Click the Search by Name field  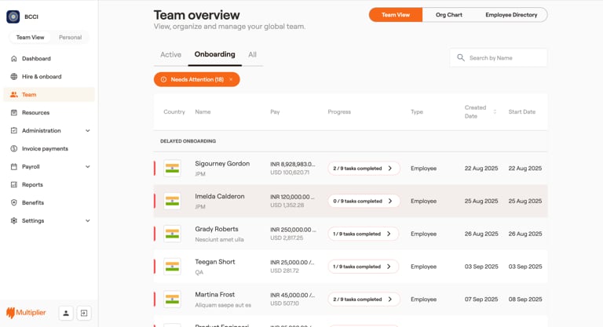(x=499, y=58)
